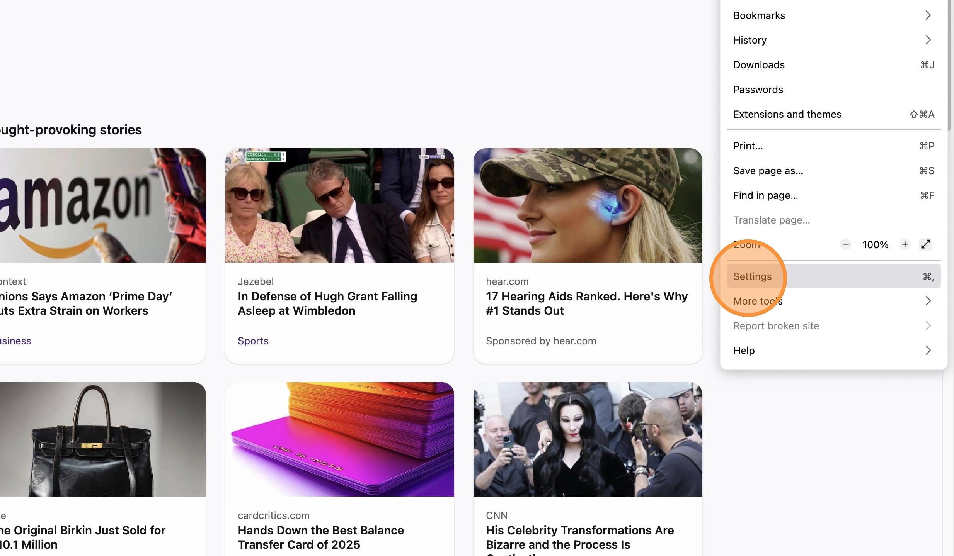Choose Translate page…
The height and width of the screenshot is (556, 954).
834,220
